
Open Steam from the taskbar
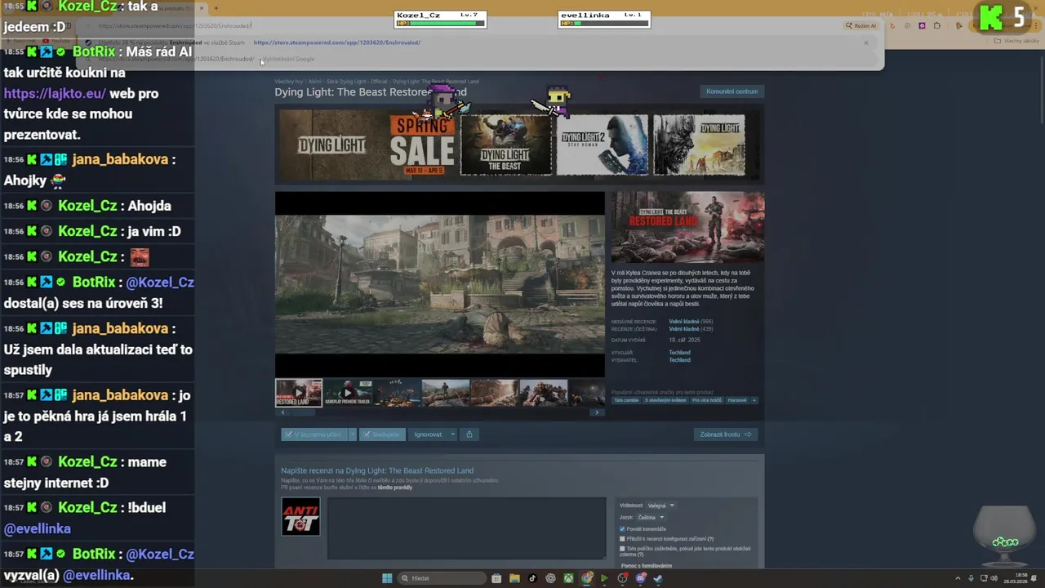(x=658, y=578)
